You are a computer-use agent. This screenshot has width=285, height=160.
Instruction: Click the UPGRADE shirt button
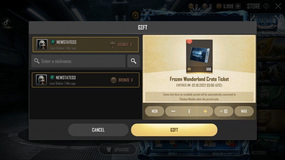pyautogui.click(x=118, y=150)
